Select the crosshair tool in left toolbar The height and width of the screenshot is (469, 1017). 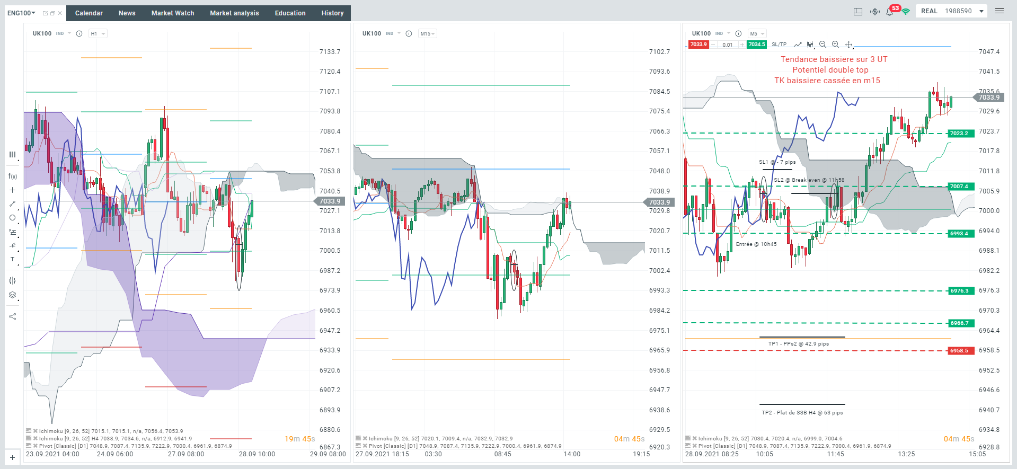(12, 190)
